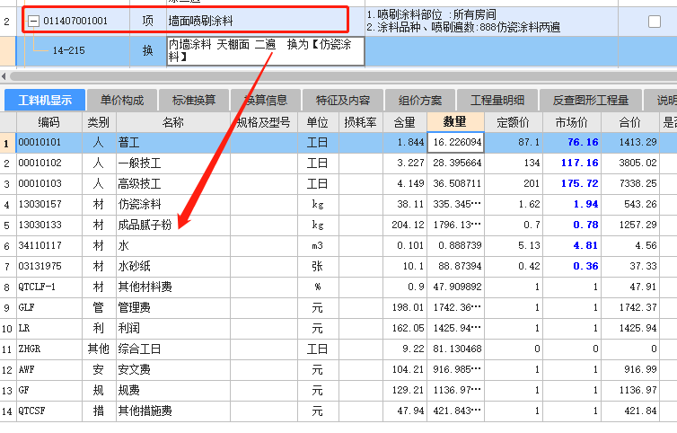Click the 编码 column header

[48, 122]
